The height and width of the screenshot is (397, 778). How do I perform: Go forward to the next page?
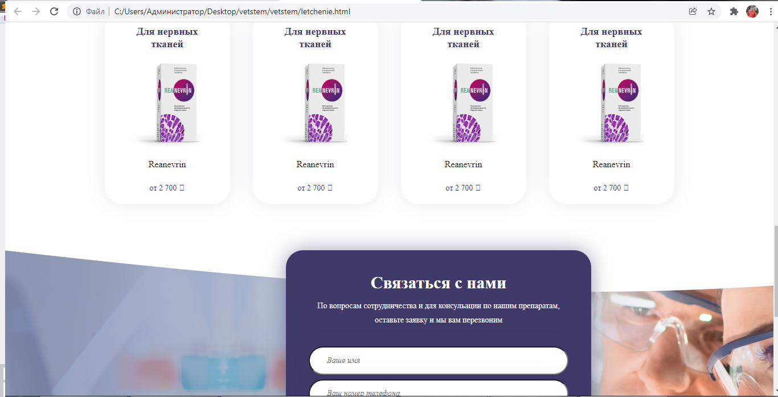tap(36, 11)
